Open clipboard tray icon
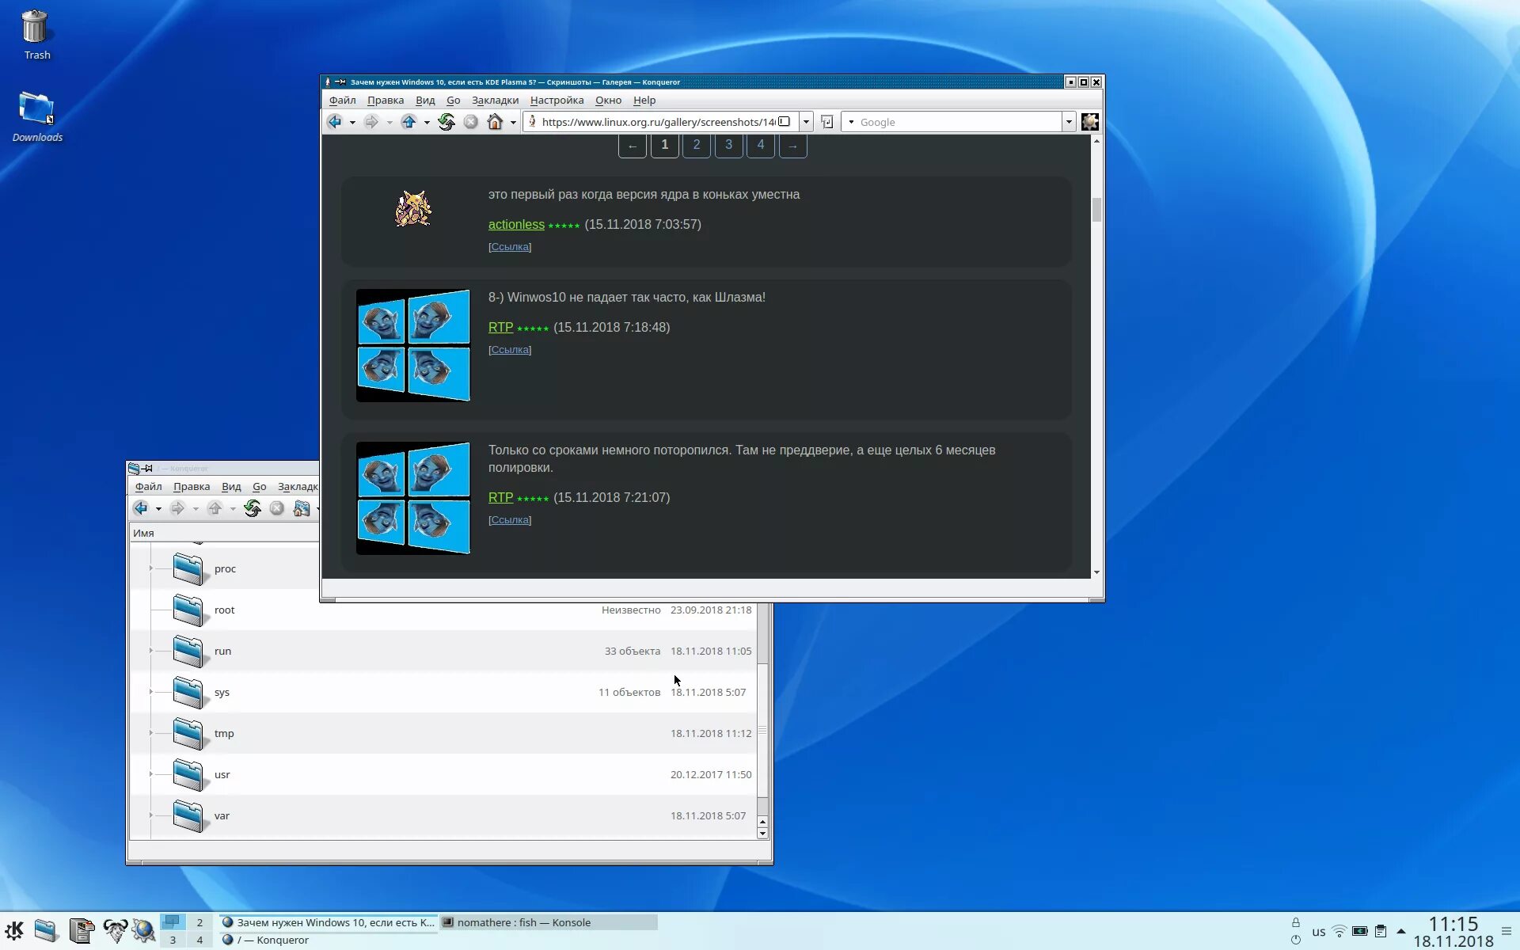 tap(1381, 931)
